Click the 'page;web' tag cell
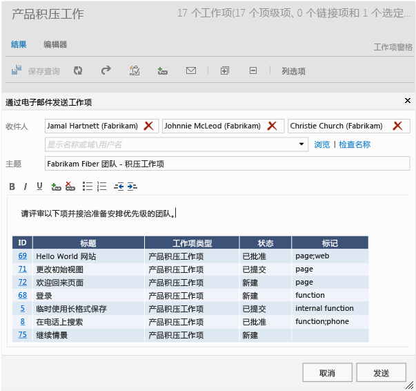This screenshot has height=391, width=416. pos(330,256)
